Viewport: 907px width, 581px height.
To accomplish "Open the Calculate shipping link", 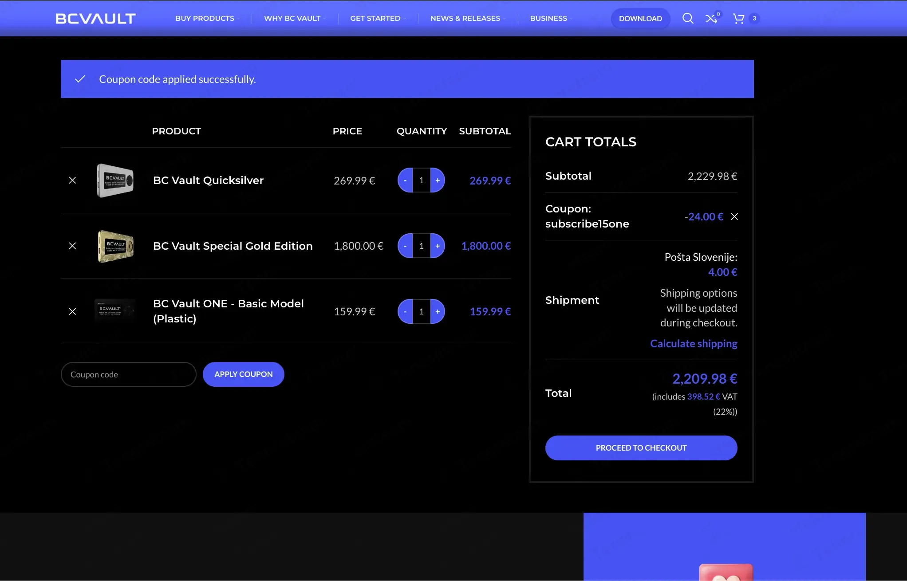I will 694,344.
